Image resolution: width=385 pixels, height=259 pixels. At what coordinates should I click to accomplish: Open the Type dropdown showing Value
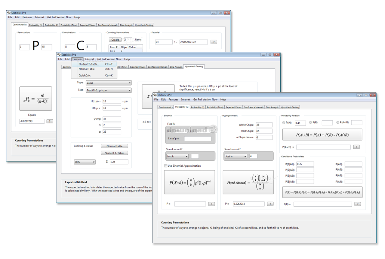pyautogui.click(x=108, y=83)
